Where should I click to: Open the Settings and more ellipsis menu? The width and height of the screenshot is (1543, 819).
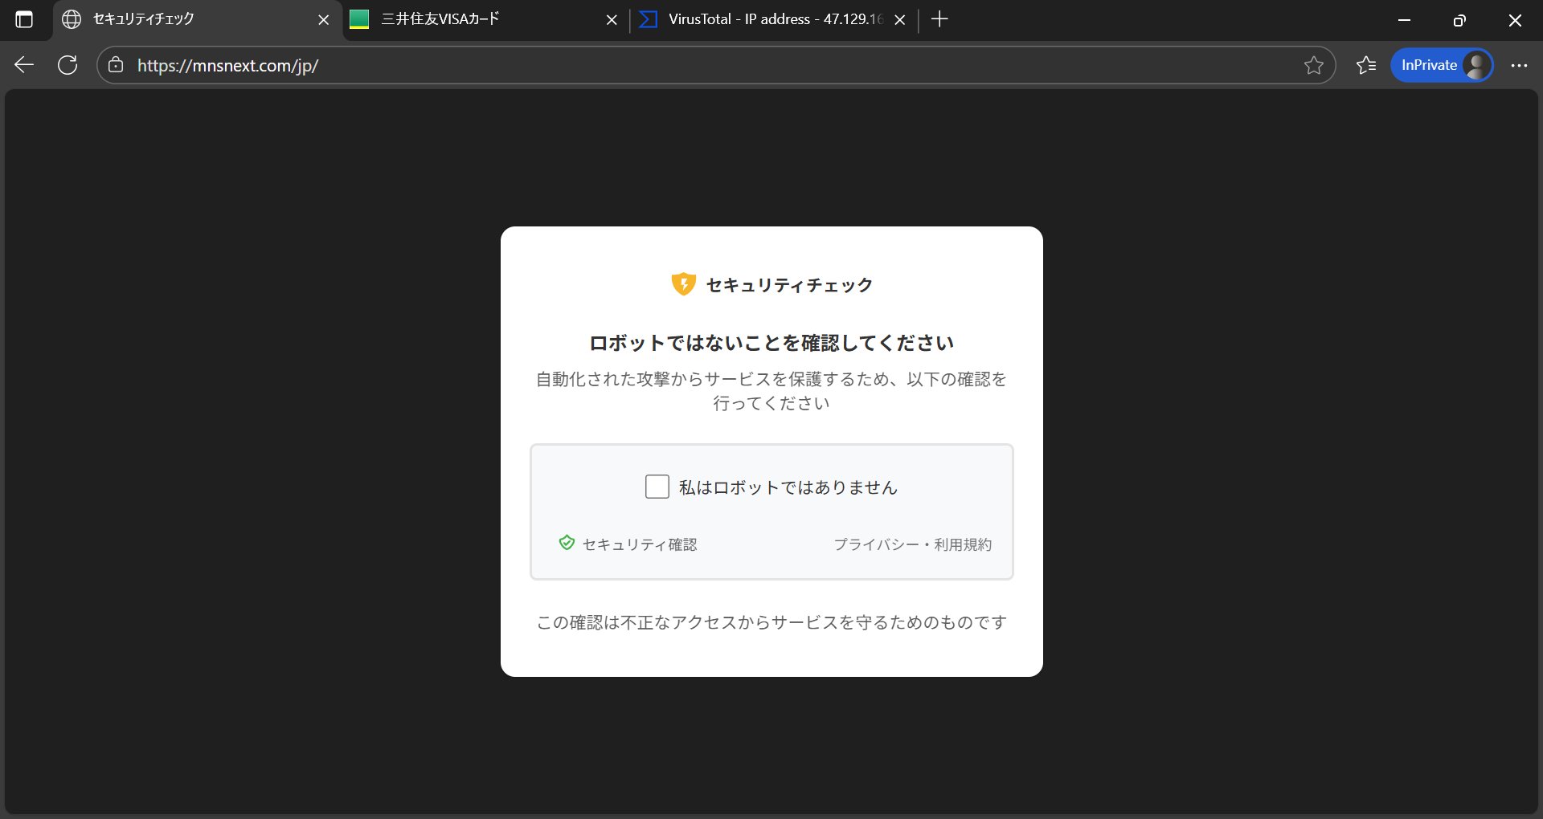pyautogui.click(x=1519, y=65)
